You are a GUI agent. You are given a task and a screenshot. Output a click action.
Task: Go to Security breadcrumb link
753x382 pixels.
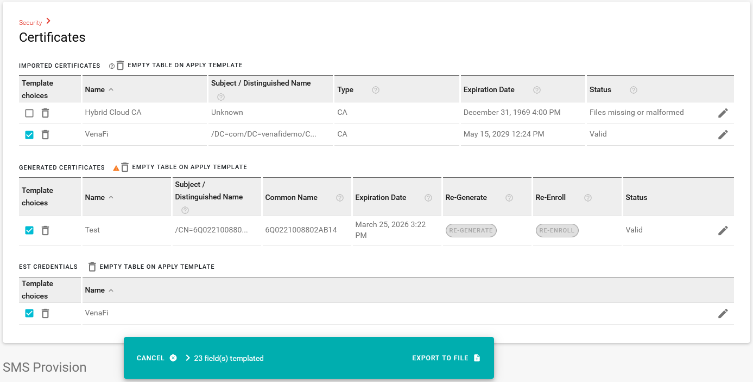tap(30, 23)
